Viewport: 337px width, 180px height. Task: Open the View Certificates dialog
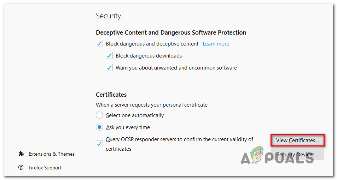[x=297, y=140]
